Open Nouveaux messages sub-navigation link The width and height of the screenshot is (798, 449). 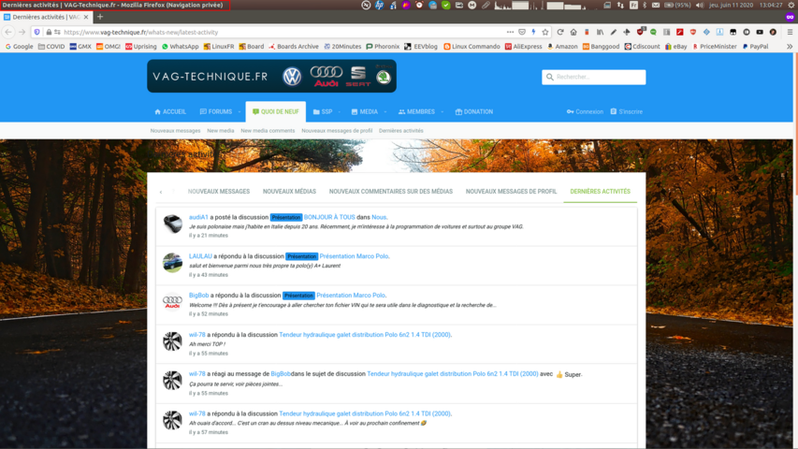point(175,131)
